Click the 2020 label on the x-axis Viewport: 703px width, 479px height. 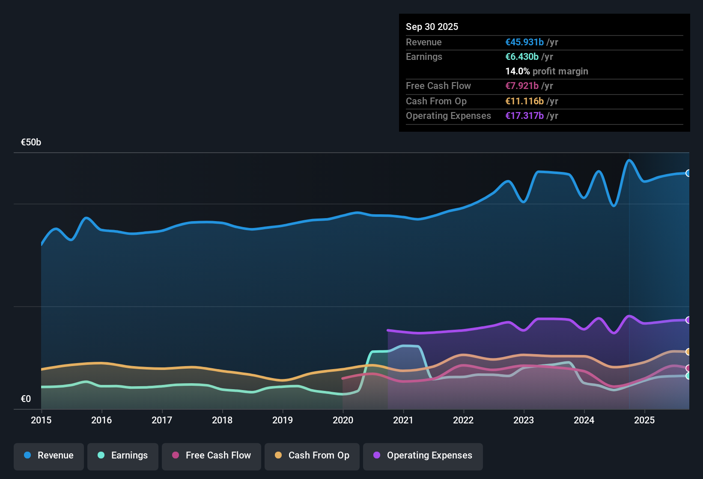point(343,420)
